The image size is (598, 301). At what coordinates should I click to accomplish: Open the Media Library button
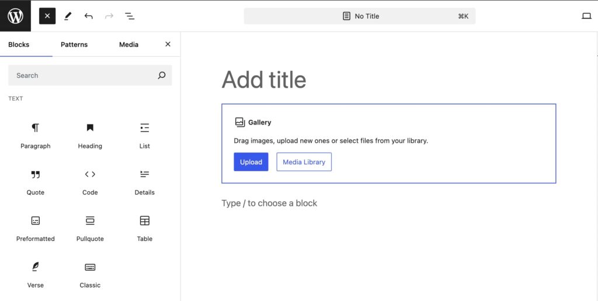pyautogui.click(x=304, y=162)
